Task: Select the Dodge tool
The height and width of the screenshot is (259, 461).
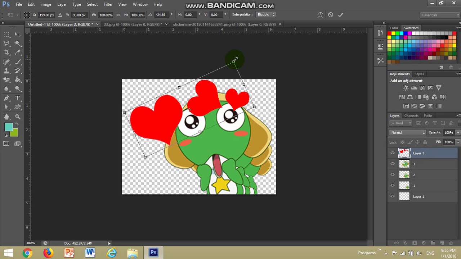Action: pos(18,89)
